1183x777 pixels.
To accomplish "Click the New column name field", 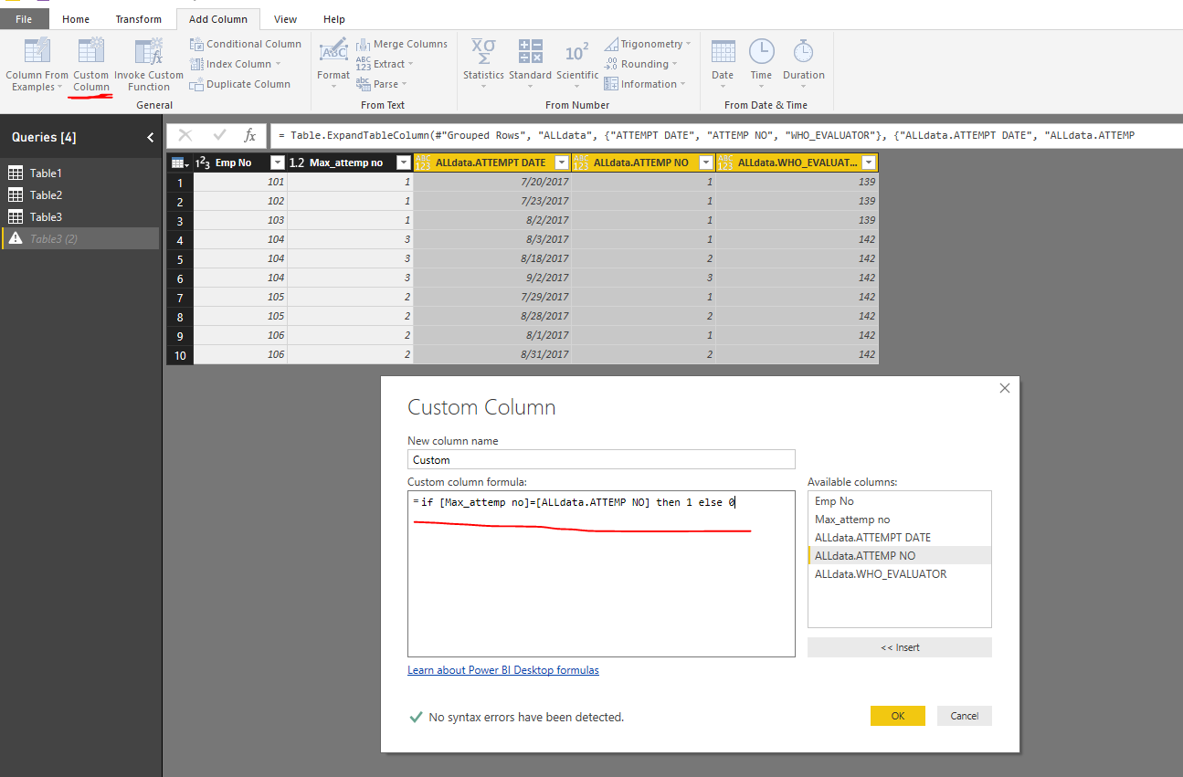I will (x=601, y=459).
